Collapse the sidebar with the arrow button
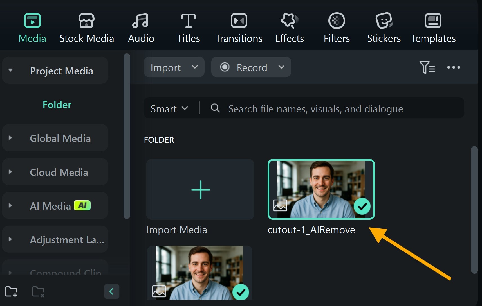482x306 pixels. coord(111,291)
